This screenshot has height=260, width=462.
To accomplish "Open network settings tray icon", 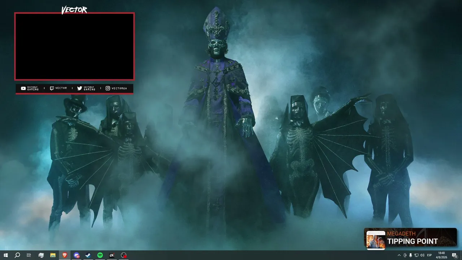I will 417,255.
